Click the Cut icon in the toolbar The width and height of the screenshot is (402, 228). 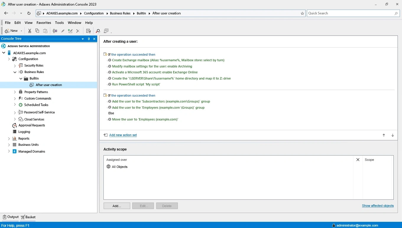tap(30, 31)
